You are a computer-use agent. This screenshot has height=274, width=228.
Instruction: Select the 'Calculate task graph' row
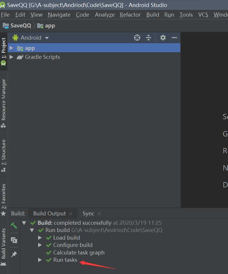(x=79, y=252)
